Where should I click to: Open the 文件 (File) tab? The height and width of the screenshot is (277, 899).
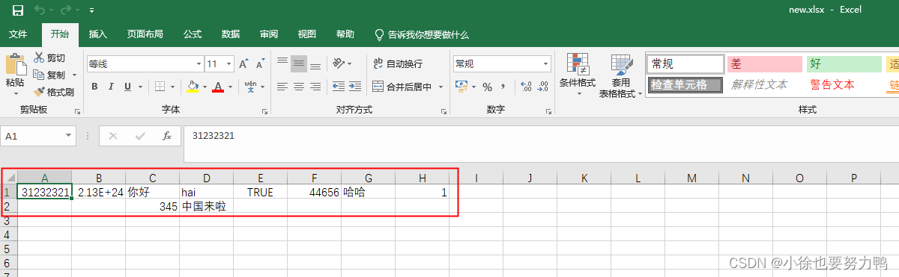click(x=18, y=34)
